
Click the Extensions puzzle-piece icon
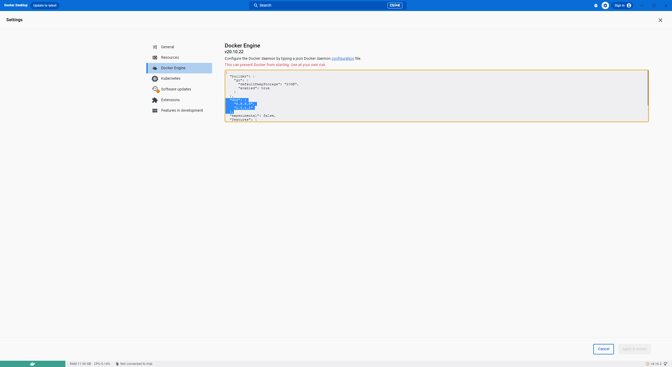(x=155, y=100)
